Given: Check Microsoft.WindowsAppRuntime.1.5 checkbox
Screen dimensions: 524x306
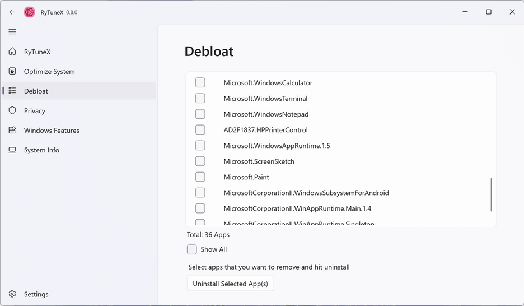Looking at the screenshot, I should click(x=200, y=146).
